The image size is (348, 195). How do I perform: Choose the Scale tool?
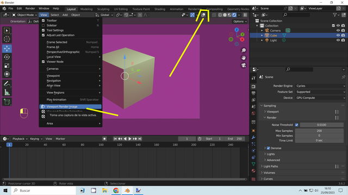7,66
